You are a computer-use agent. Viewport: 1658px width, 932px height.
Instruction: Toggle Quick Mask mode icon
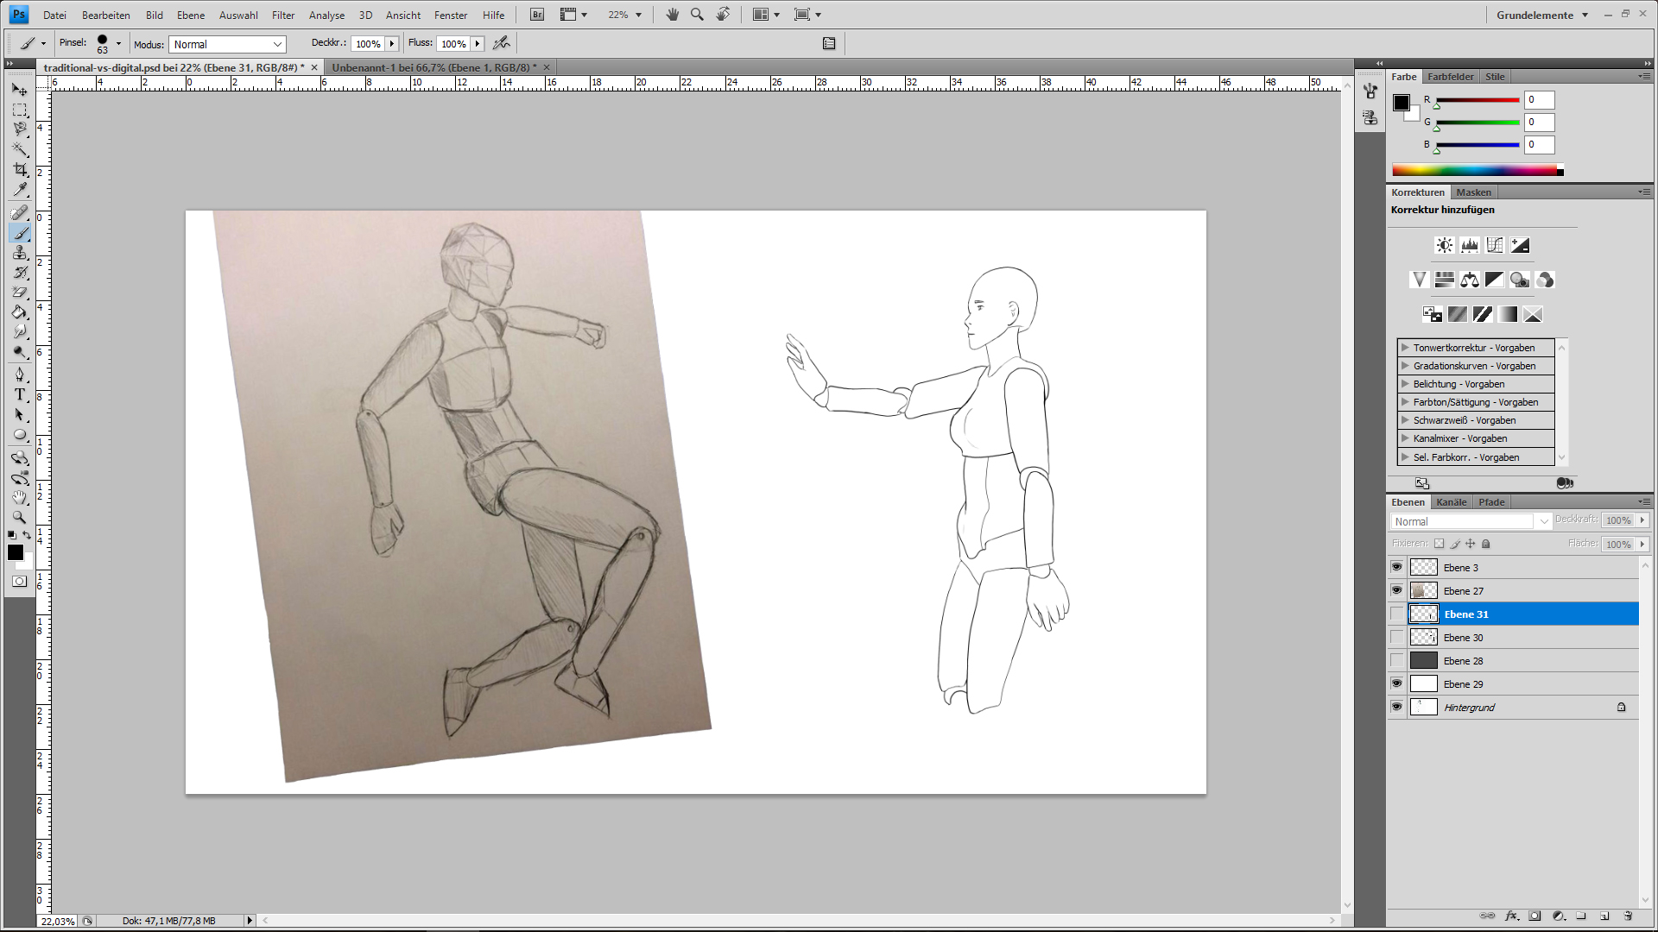pyautogui.click(x=19, y=582)
